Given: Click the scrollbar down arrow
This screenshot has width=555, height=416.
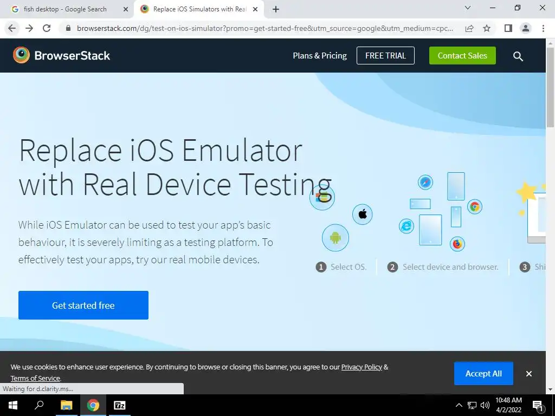Looking at the screenshot, I should 551,389.
